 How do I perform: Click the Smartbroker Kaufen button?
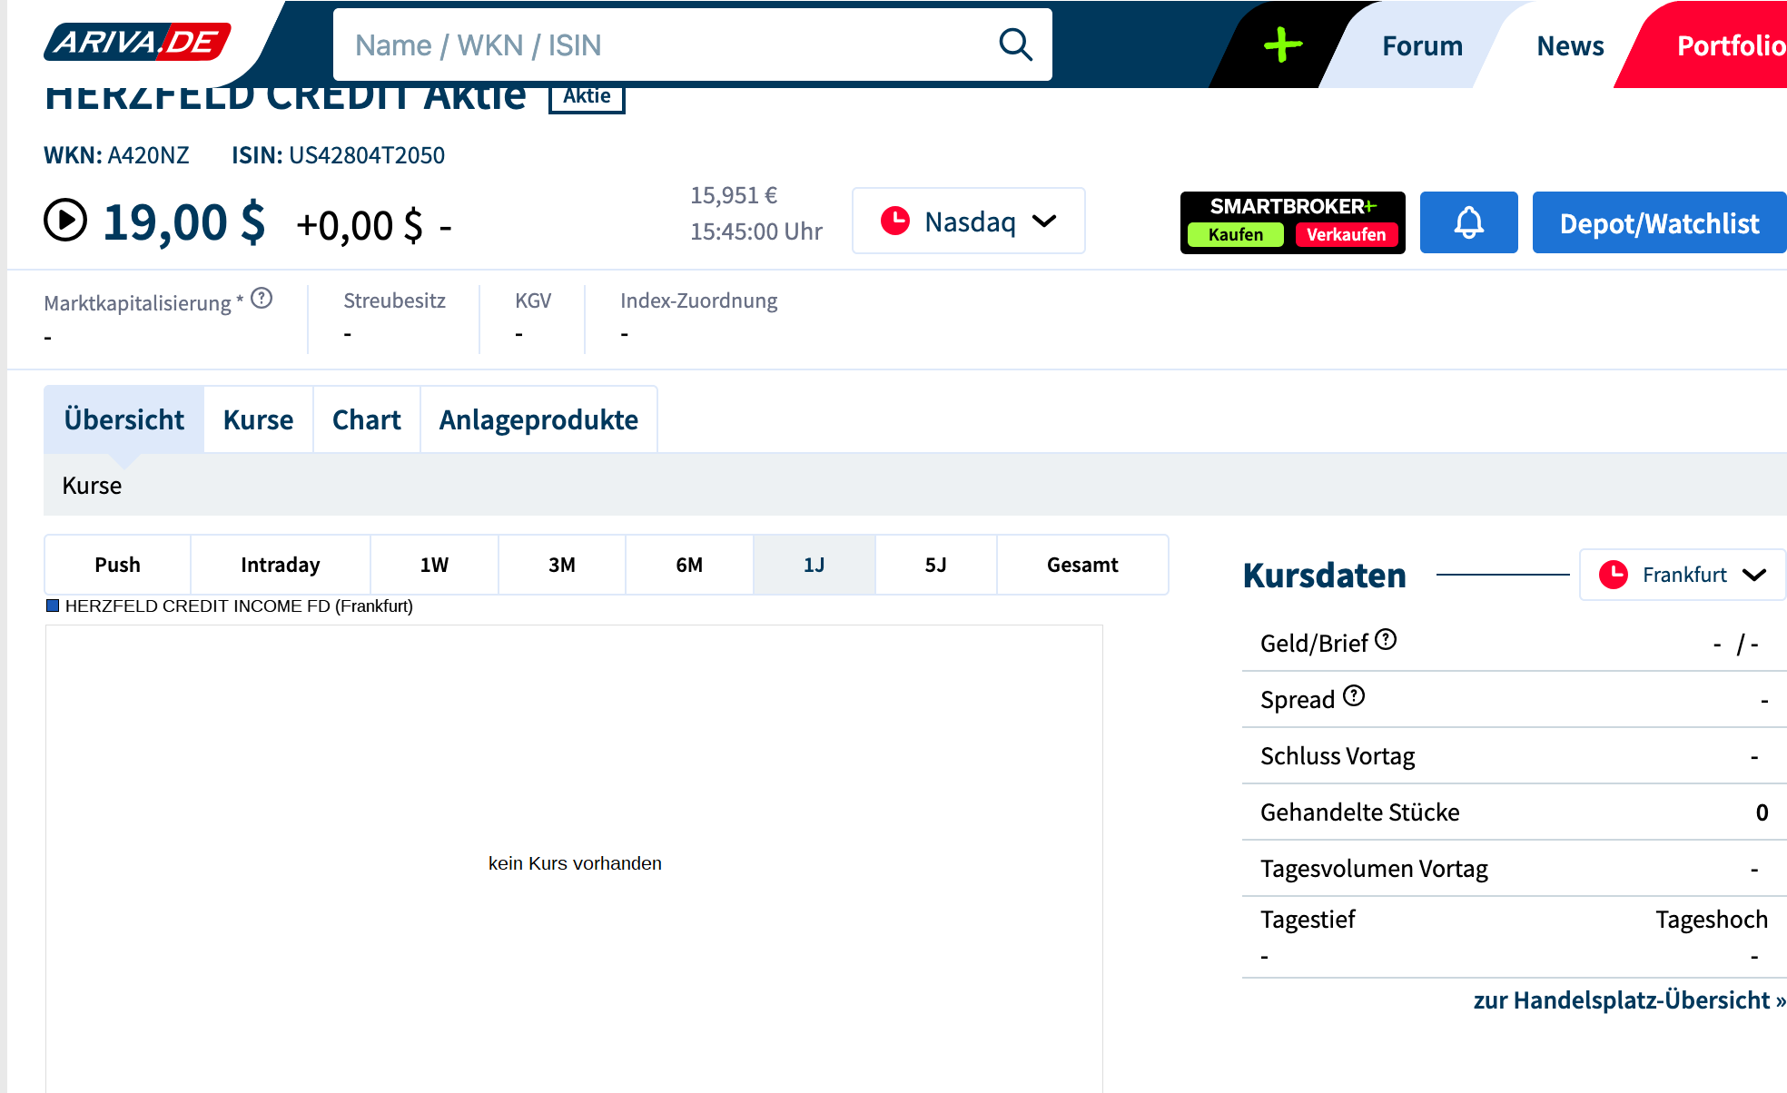[1235, 235]
